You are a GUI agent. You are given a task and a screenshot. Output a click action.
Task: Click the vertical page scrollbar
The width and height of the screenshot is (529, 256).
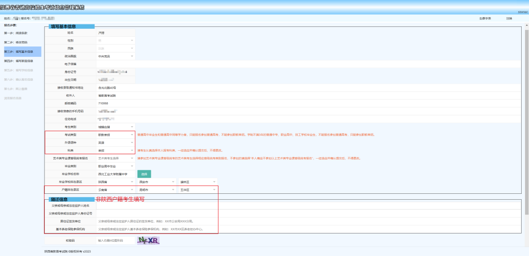point(526,122)
